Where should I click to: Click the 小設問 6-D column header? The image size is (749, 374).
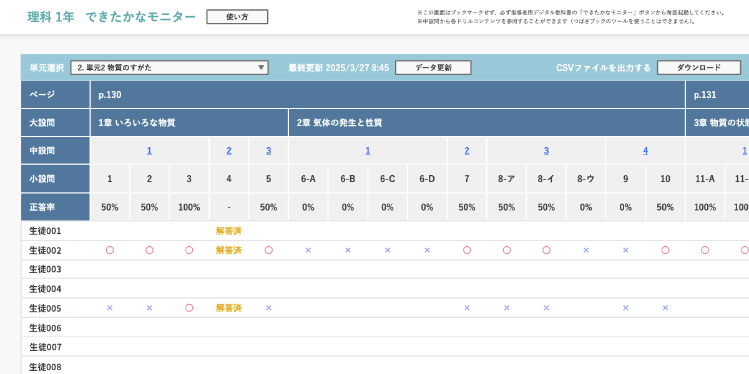pos(427,179)
